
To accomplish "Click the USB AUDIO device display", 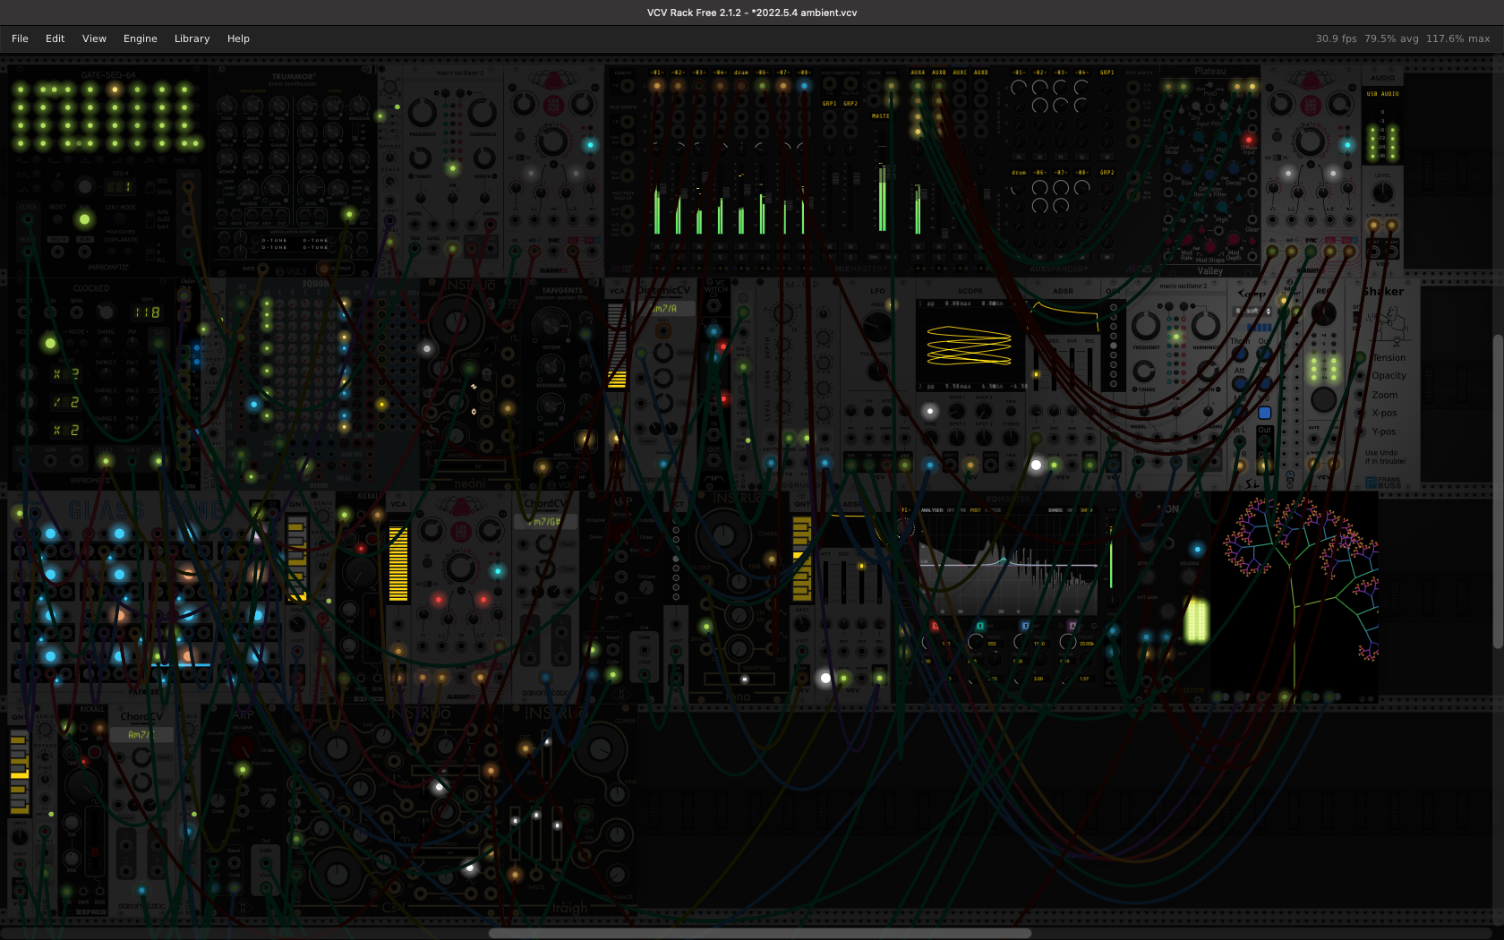I will (x=1382, y=94).
